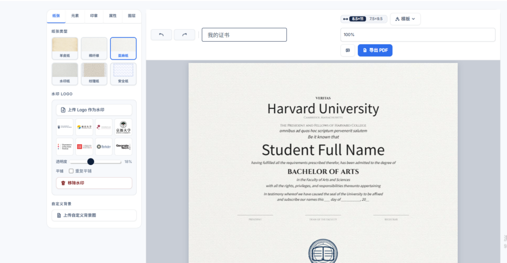This screenshot has height=263, width=507.
Task: Select the Student Full Name text
Action: 323,150
